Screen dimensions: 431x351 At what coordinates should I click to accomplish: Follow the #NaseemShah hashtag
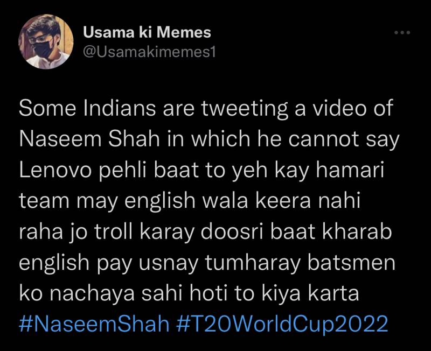tap(94, 324)
